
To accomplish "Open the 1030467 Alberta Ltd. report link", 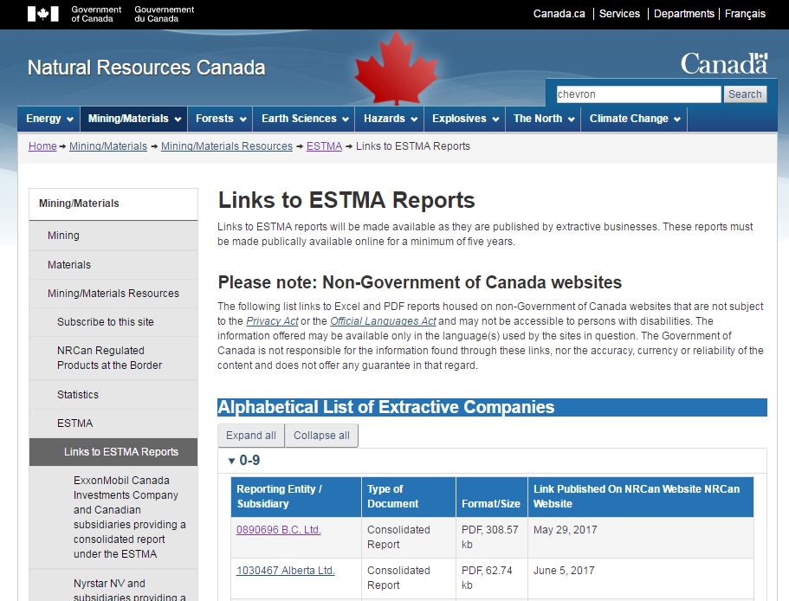I will click(285, 571).
